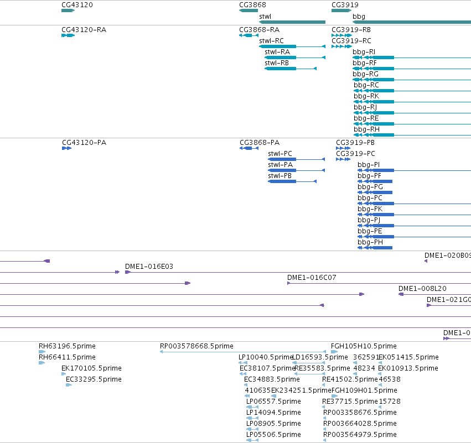Screen dimensions: 471x443
Task: Open EST LP05506.5prime
Action: point(273,435)
